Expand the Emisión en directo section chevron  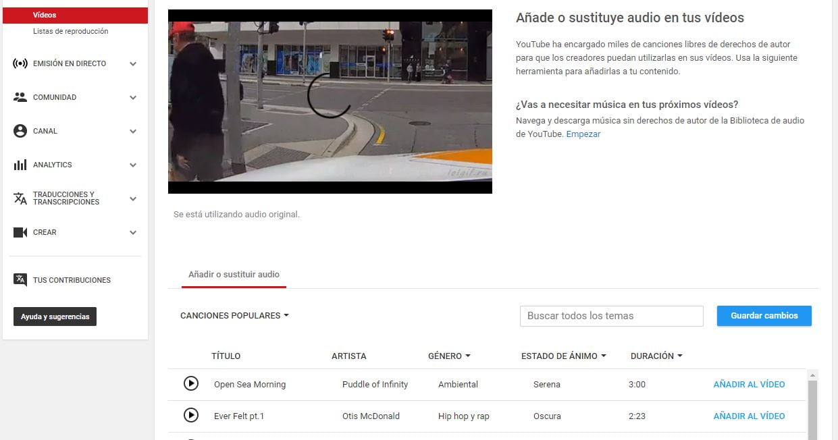click(133, 64)
